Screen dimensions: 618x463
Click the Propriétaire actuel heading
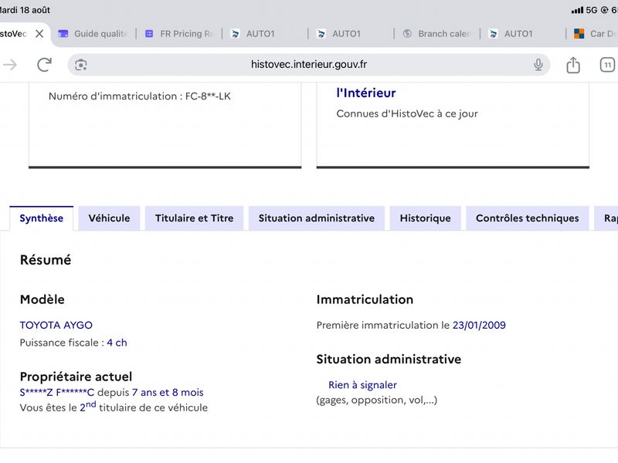pos(76,377)
